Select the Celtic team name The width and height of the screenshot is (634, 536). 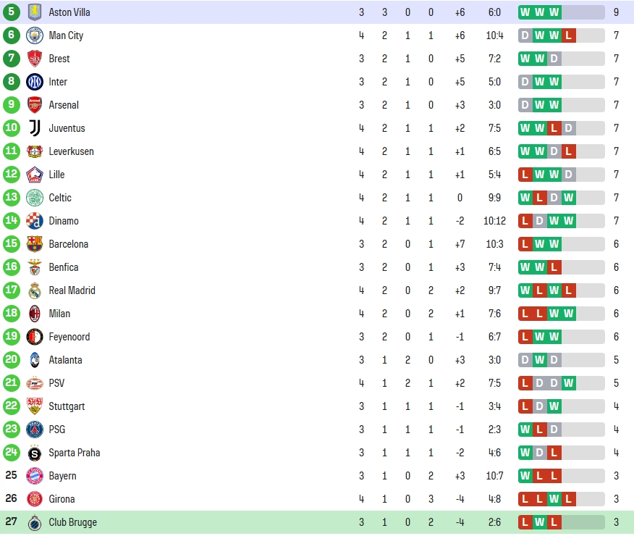[60, 198]
